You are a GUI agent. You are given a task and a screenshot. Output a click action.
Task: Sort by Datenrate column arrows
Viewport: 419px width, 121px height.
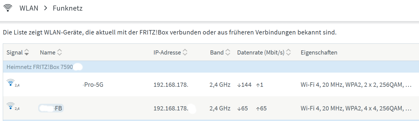tap(289, 52)
